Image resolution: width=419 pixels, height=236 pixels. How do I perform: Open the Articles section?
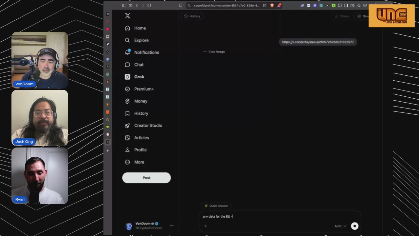coord(137,138)
